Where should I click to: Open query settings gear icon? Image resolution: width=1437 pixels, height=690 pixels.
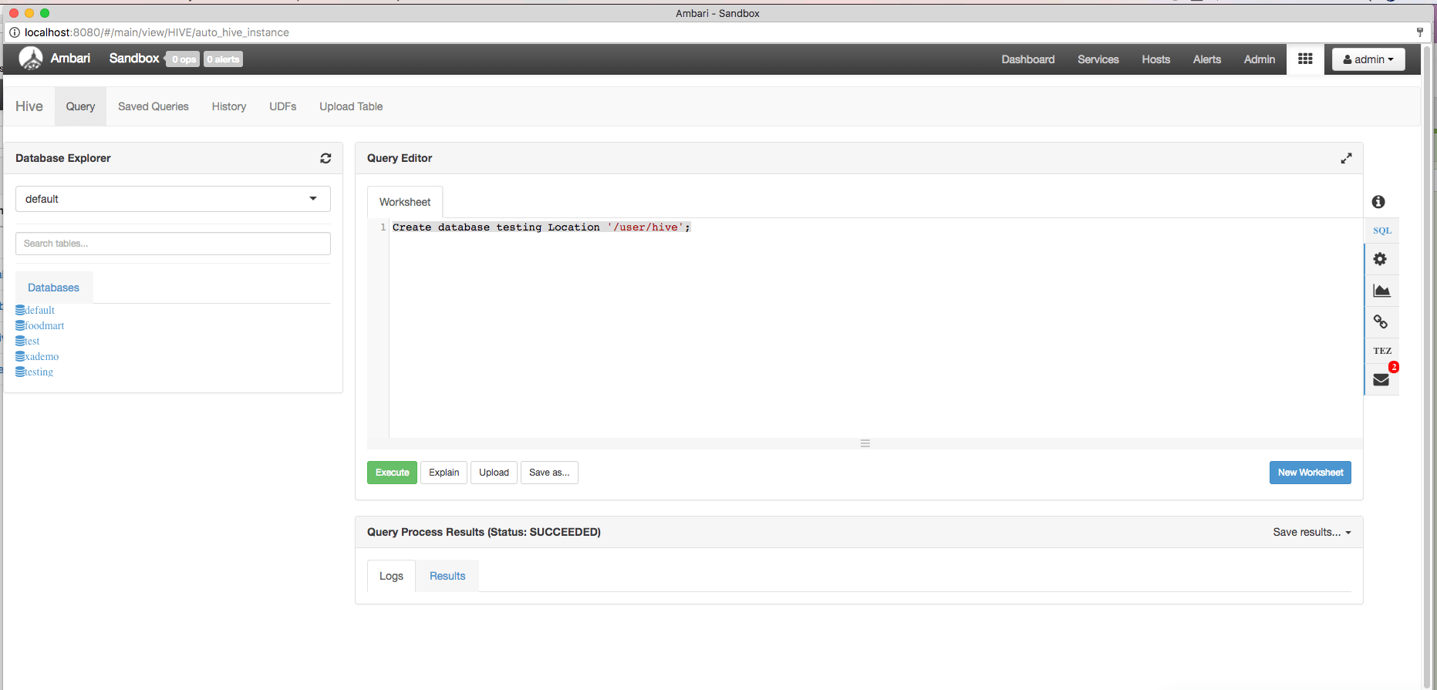[x=1380, y=259]
